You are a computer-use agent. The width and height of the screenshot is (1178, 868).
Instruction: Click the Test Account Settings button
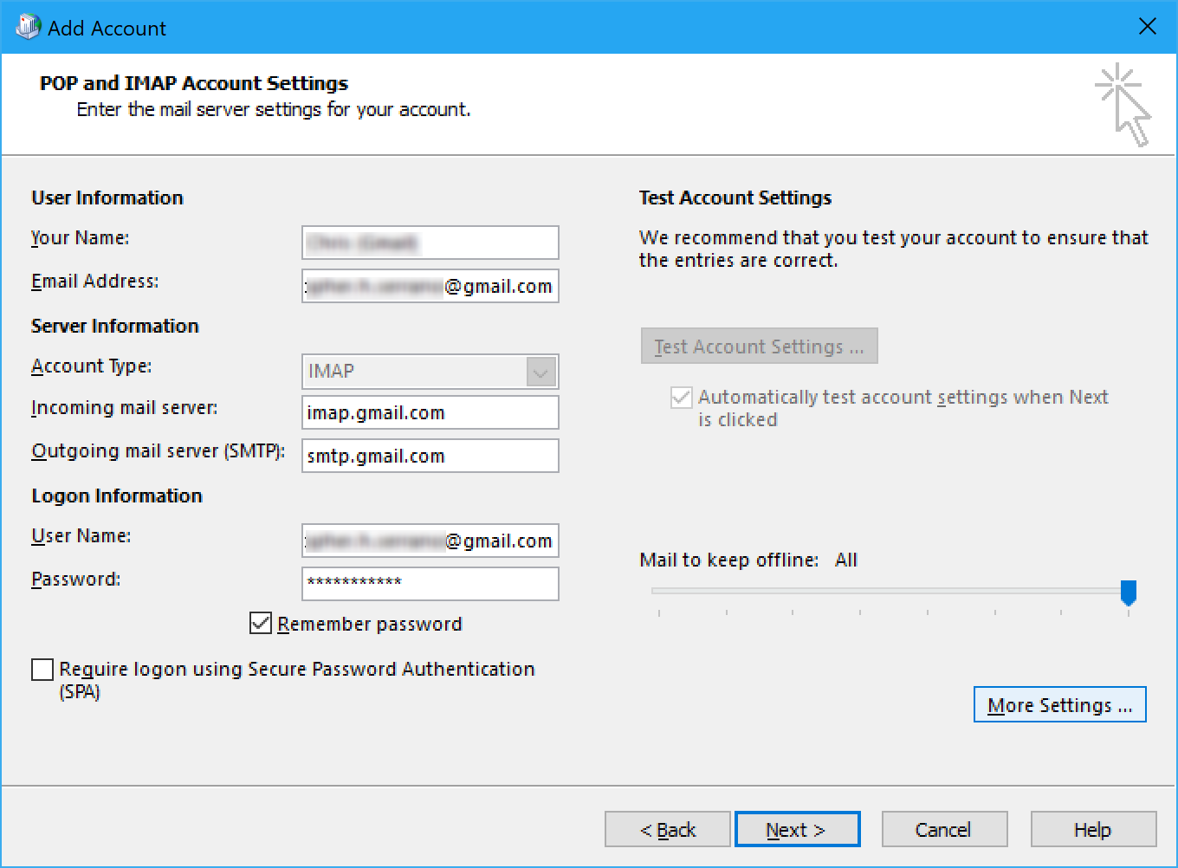point(759,347)
